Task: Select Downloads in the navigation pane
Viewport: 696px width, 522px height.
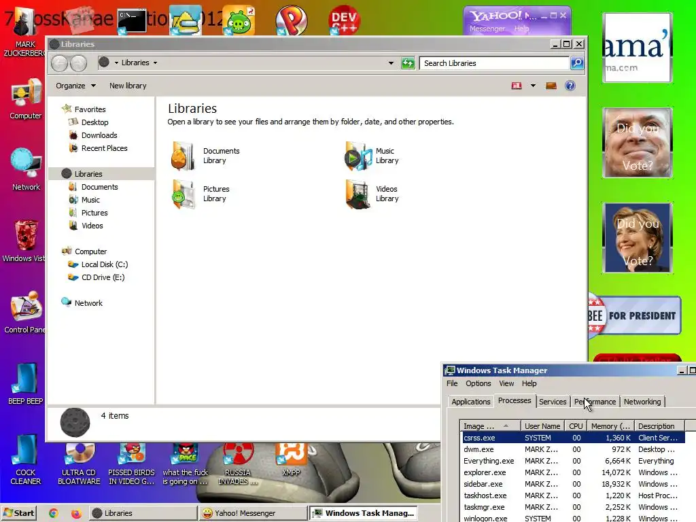Action: pos(99,135)
